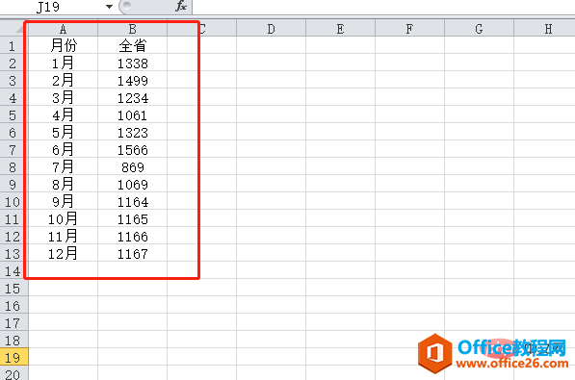The height and width of the screenshot is (380, 575).
Task: Select column D header
Action: tap(271, 29)
